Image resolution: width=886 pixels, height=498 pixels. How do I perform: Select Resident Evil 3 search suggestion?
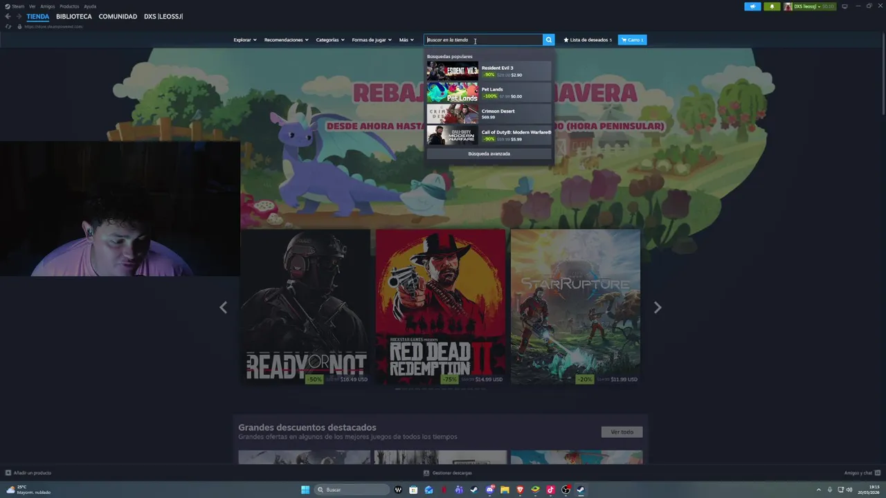point(489,71)
